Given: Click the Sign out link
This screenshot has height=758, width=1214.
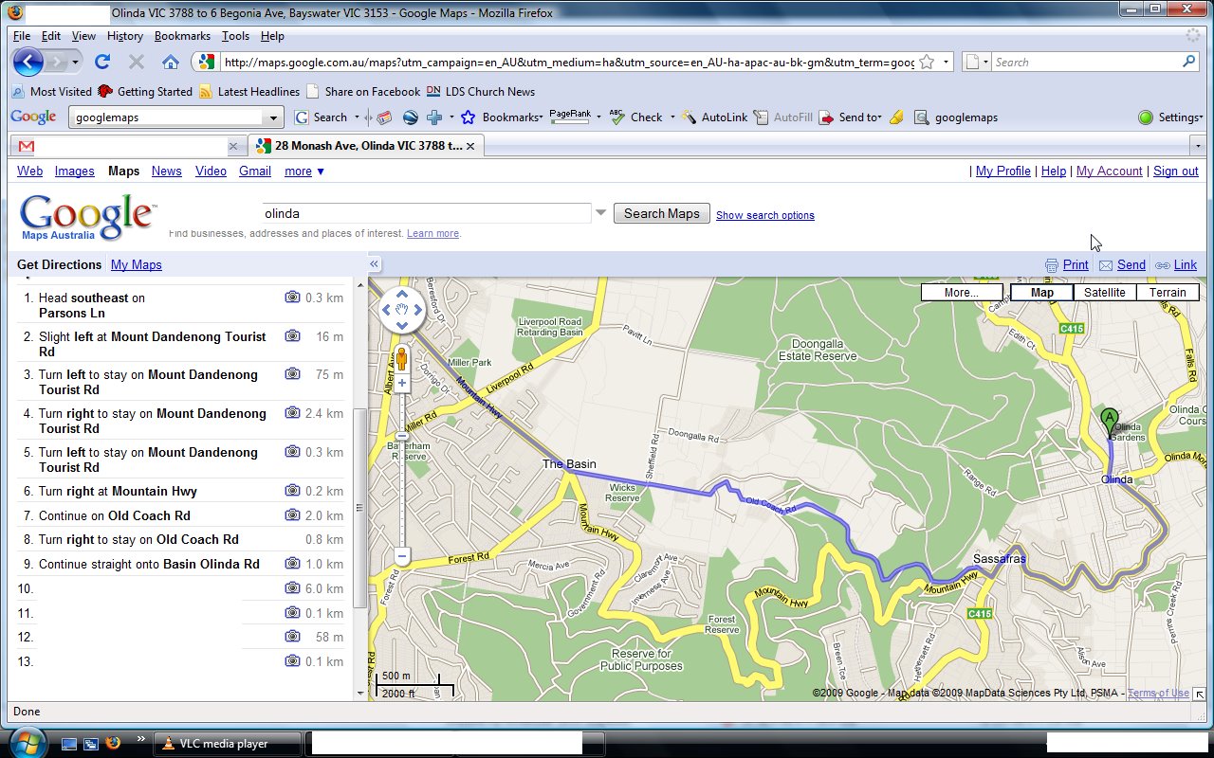Looking at the screenshot, I should click(x=1176, y=171).
